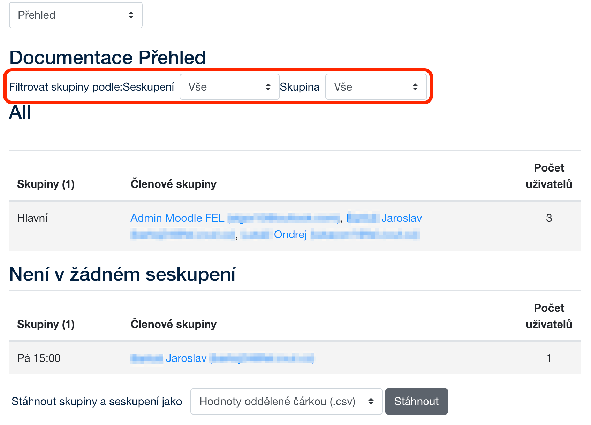
Task: Open Jaroslav's link in the Hlavní row
Action: [401, 218]
